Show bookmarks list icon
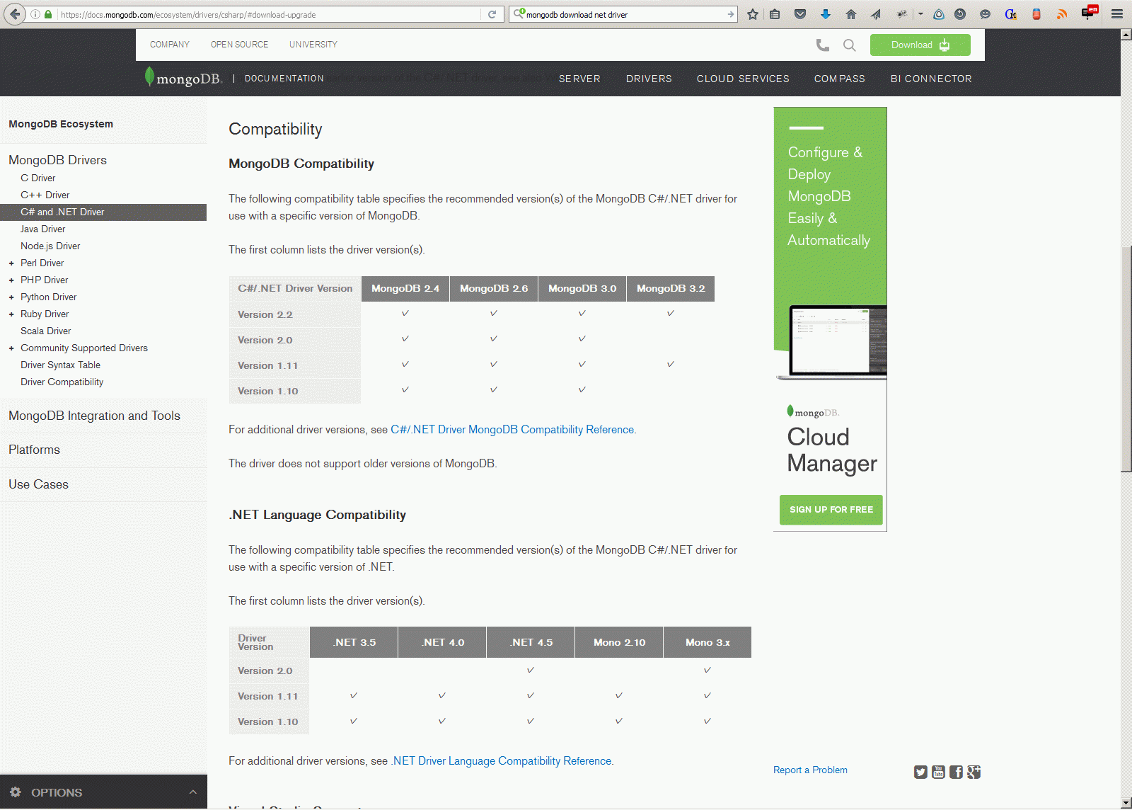The image size is (1132, 810). coord(775,14)
